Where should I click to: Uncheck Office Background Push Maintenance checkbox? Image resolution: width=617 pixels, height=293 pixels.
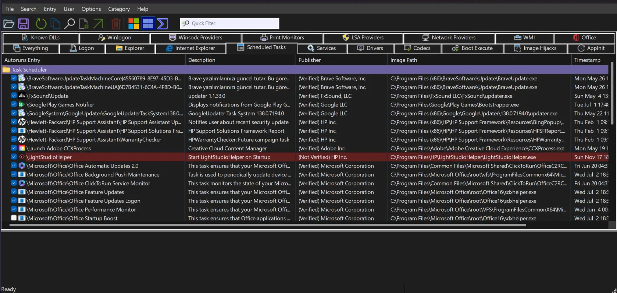pos(14,174)
